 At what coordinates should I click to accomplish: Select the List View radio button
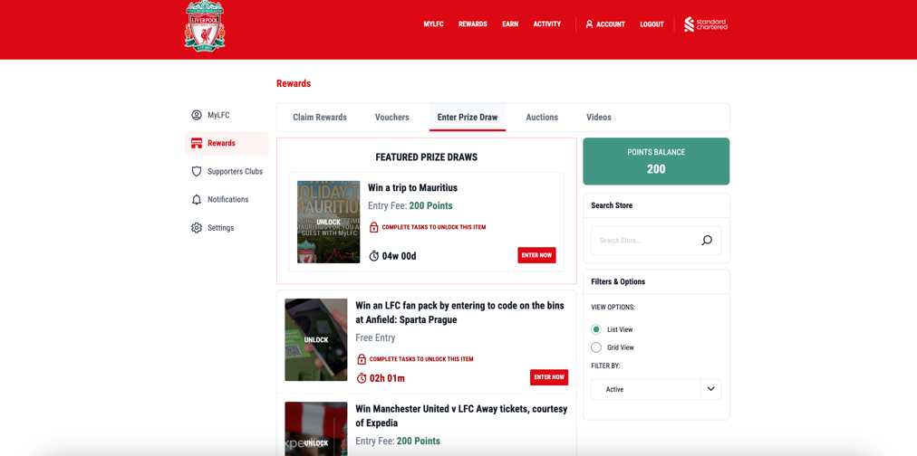pos(596,329)
